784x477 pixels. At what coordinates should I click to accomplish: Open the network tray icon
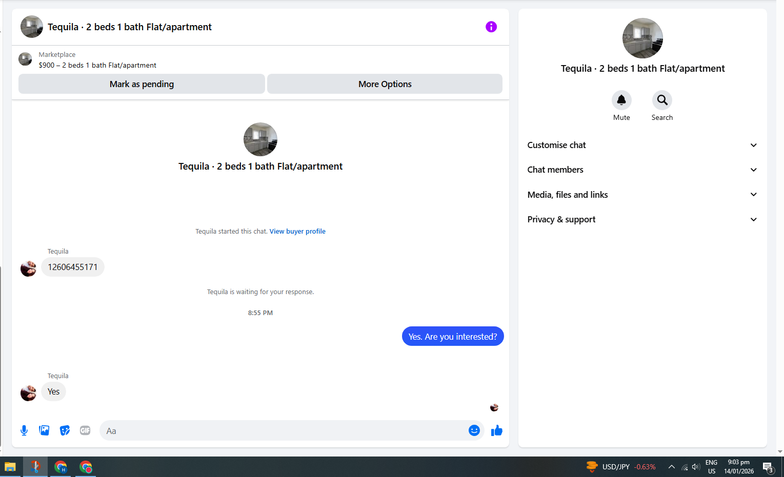point(685,467)
